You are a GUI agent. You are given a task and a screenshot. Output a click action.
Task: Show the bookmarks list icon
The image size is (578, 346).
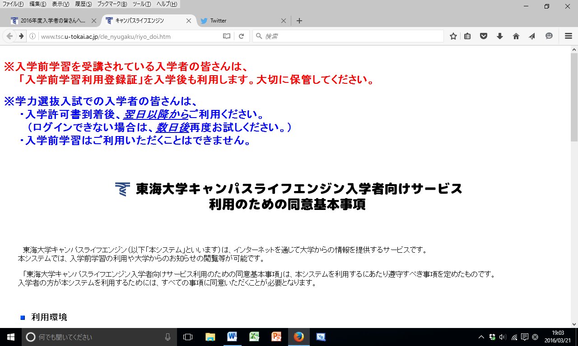click(467, 36)
